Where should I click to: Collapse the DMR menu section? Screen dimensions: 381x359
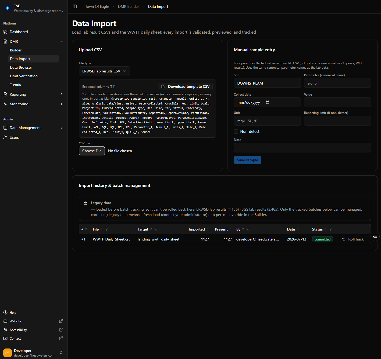pyautogui.click(x=62, y=41)
